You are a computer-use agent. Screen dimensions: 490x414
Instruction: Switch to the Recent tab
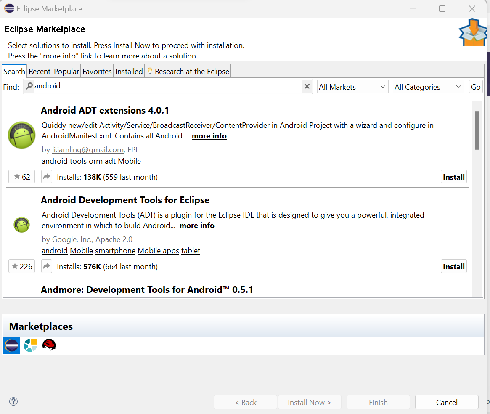[x=40, y=71]
